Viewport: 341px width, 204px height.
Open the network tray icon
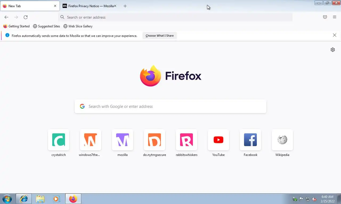click(x=308, y=199)
